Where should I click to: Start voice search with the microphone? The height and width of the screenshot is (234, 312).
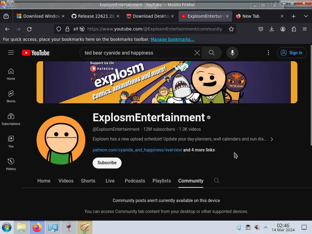pyautogui.click(x=232, y=53)
